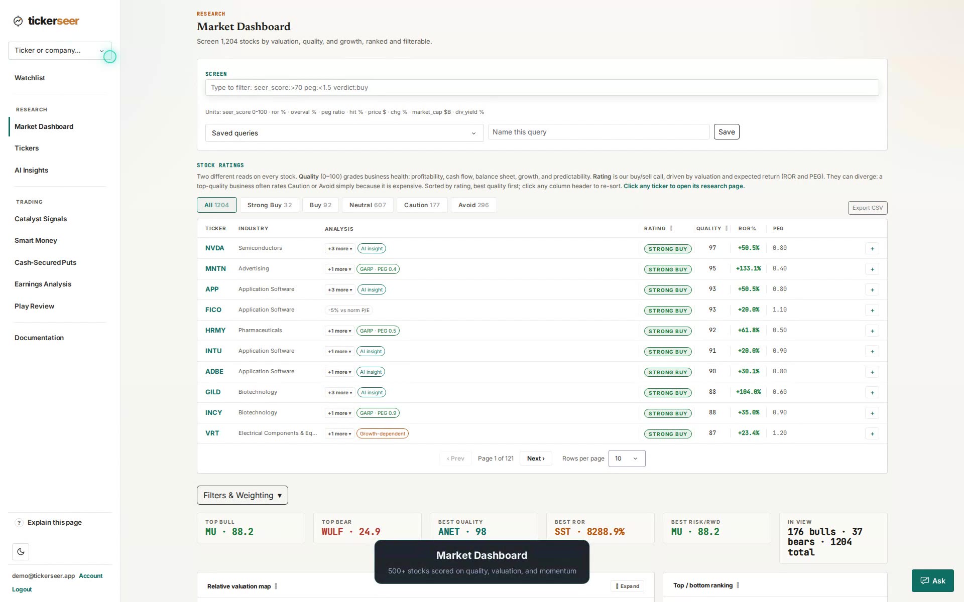The width and height of the screenshot is (964, 602).
Task: Click the AI insight tag for NVDA
Action: click(x=372, y=249)
